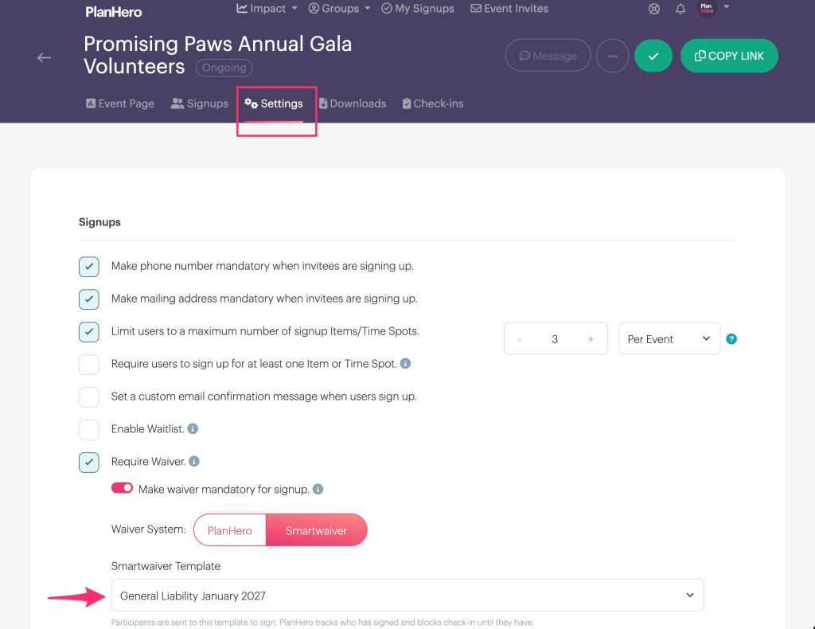Click the Groups person icon
Viewport: 815px width, 629px height.
314,8
